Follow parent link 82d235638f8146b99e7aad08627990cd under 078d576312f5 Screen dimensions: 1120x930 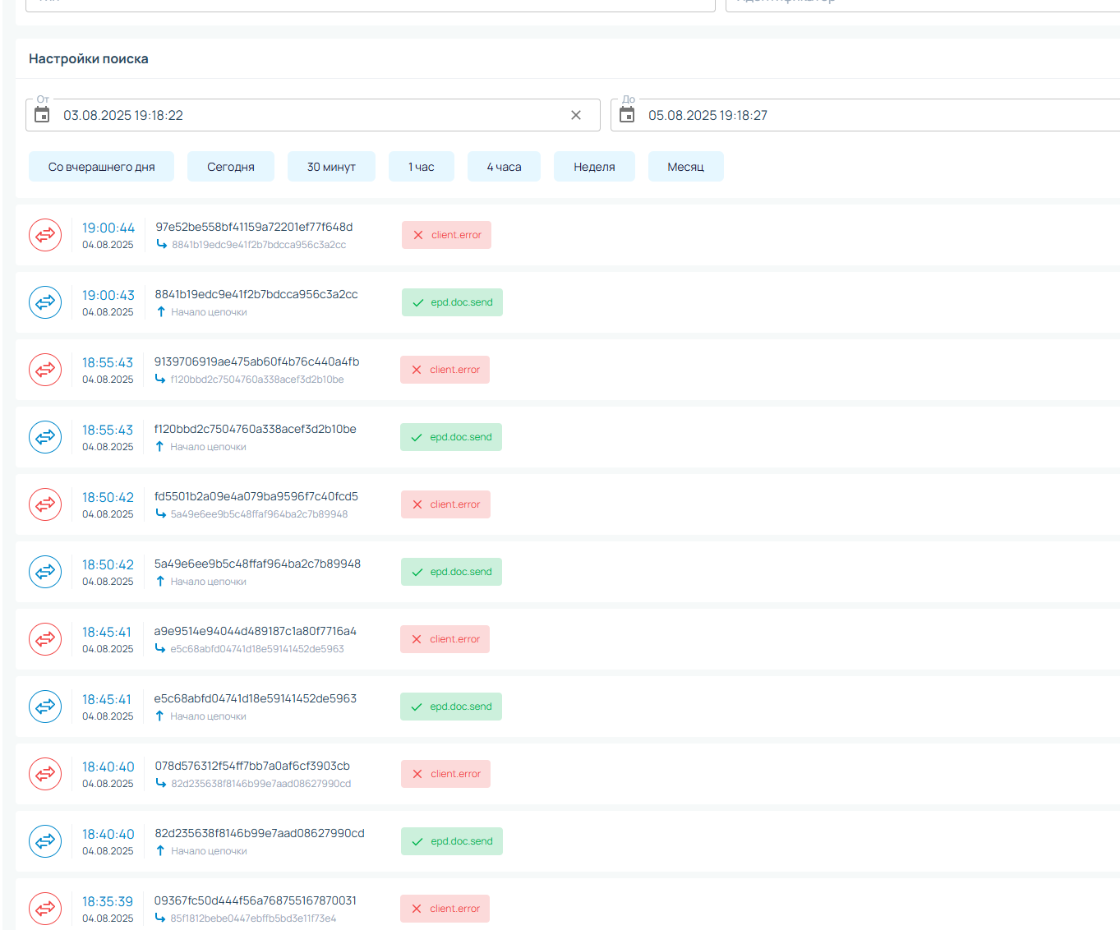261,784
